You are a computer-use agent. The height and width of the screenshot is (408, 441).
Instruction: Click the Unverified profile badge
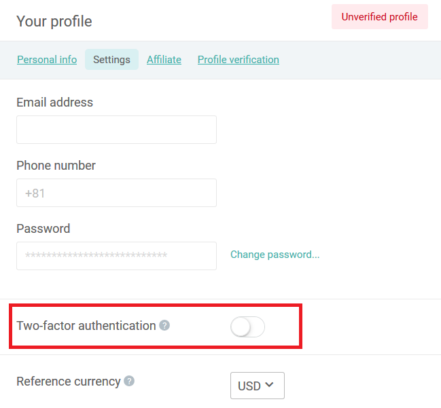coord(379,17)
